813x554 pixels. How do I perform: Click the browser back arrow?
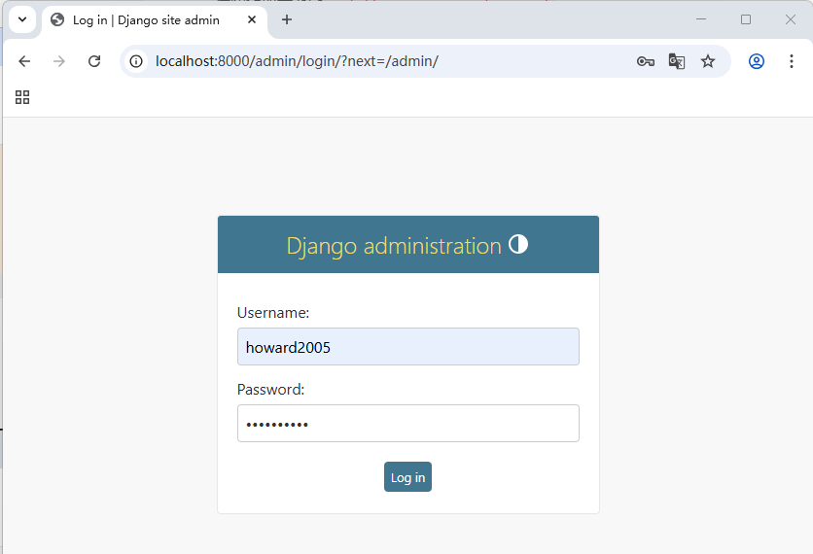pos(24,61)
